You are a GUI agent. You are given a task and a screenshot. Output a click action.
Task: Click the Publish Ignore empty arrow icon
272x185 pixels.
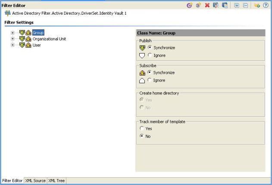click(142, 56)
